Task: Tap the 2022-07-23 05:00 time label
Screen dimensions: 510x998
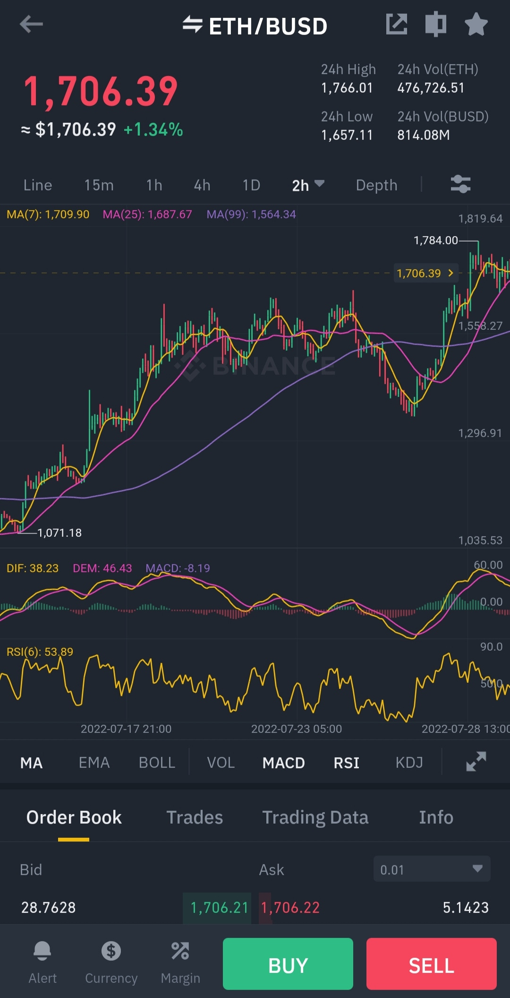Action: point(297,729)
